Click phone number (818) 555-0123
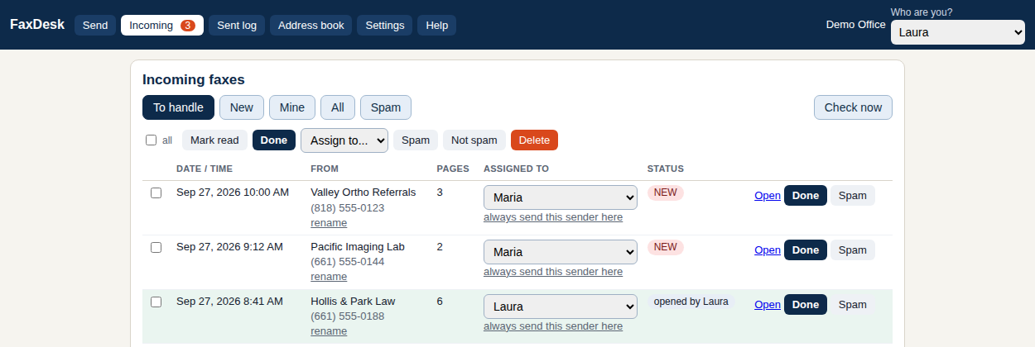1035x347 pixels. [348, 207]
